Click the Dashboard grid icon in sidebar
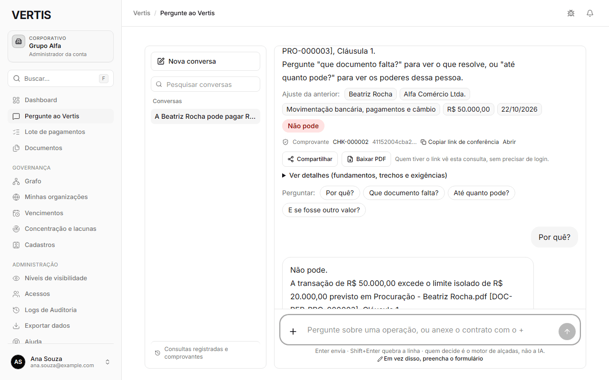This screenshot has width=609, height=380. click(x=16, y=100)
